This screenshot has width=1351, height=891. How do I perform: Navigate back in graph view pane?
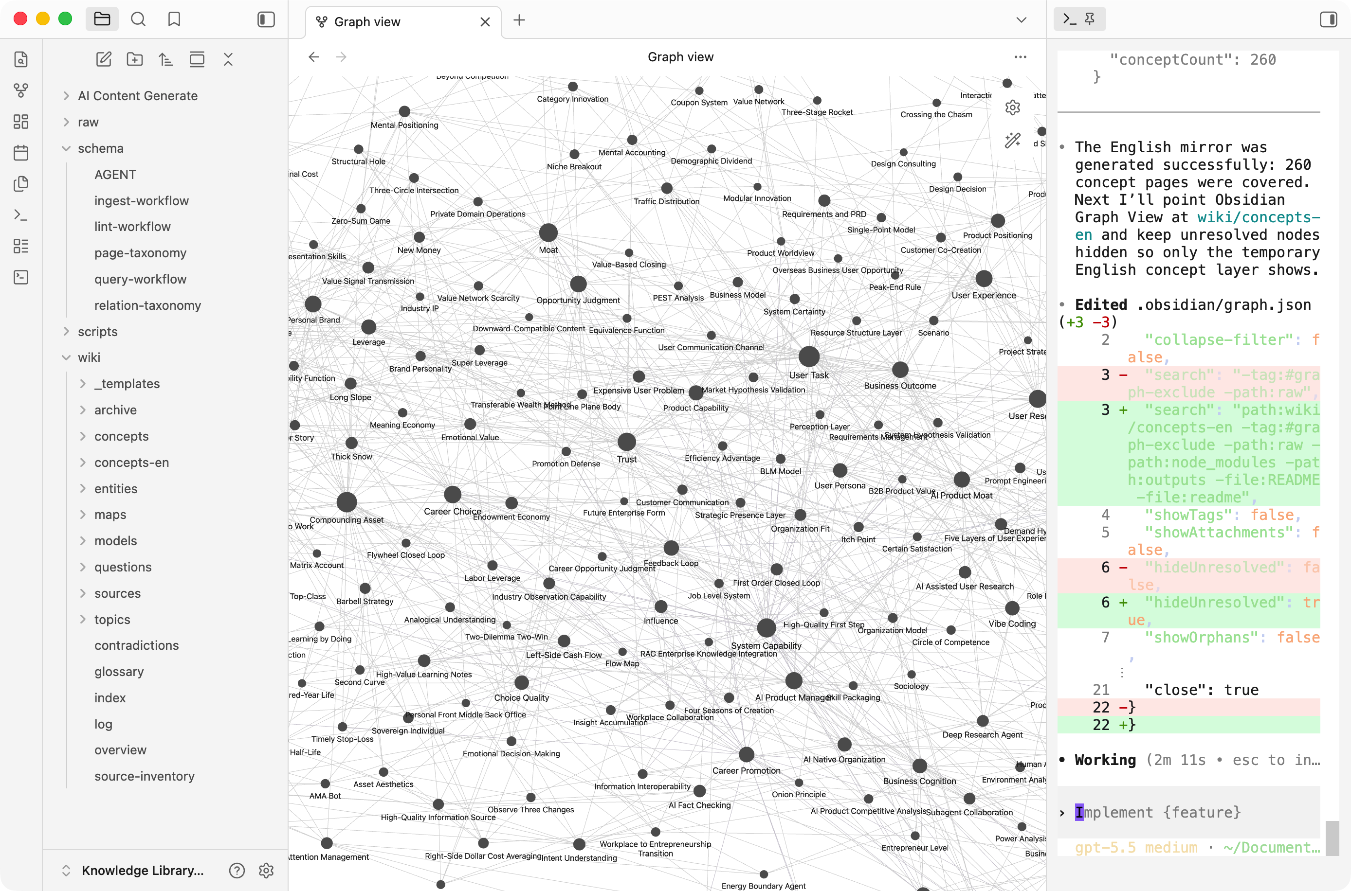tap(314, 57)
